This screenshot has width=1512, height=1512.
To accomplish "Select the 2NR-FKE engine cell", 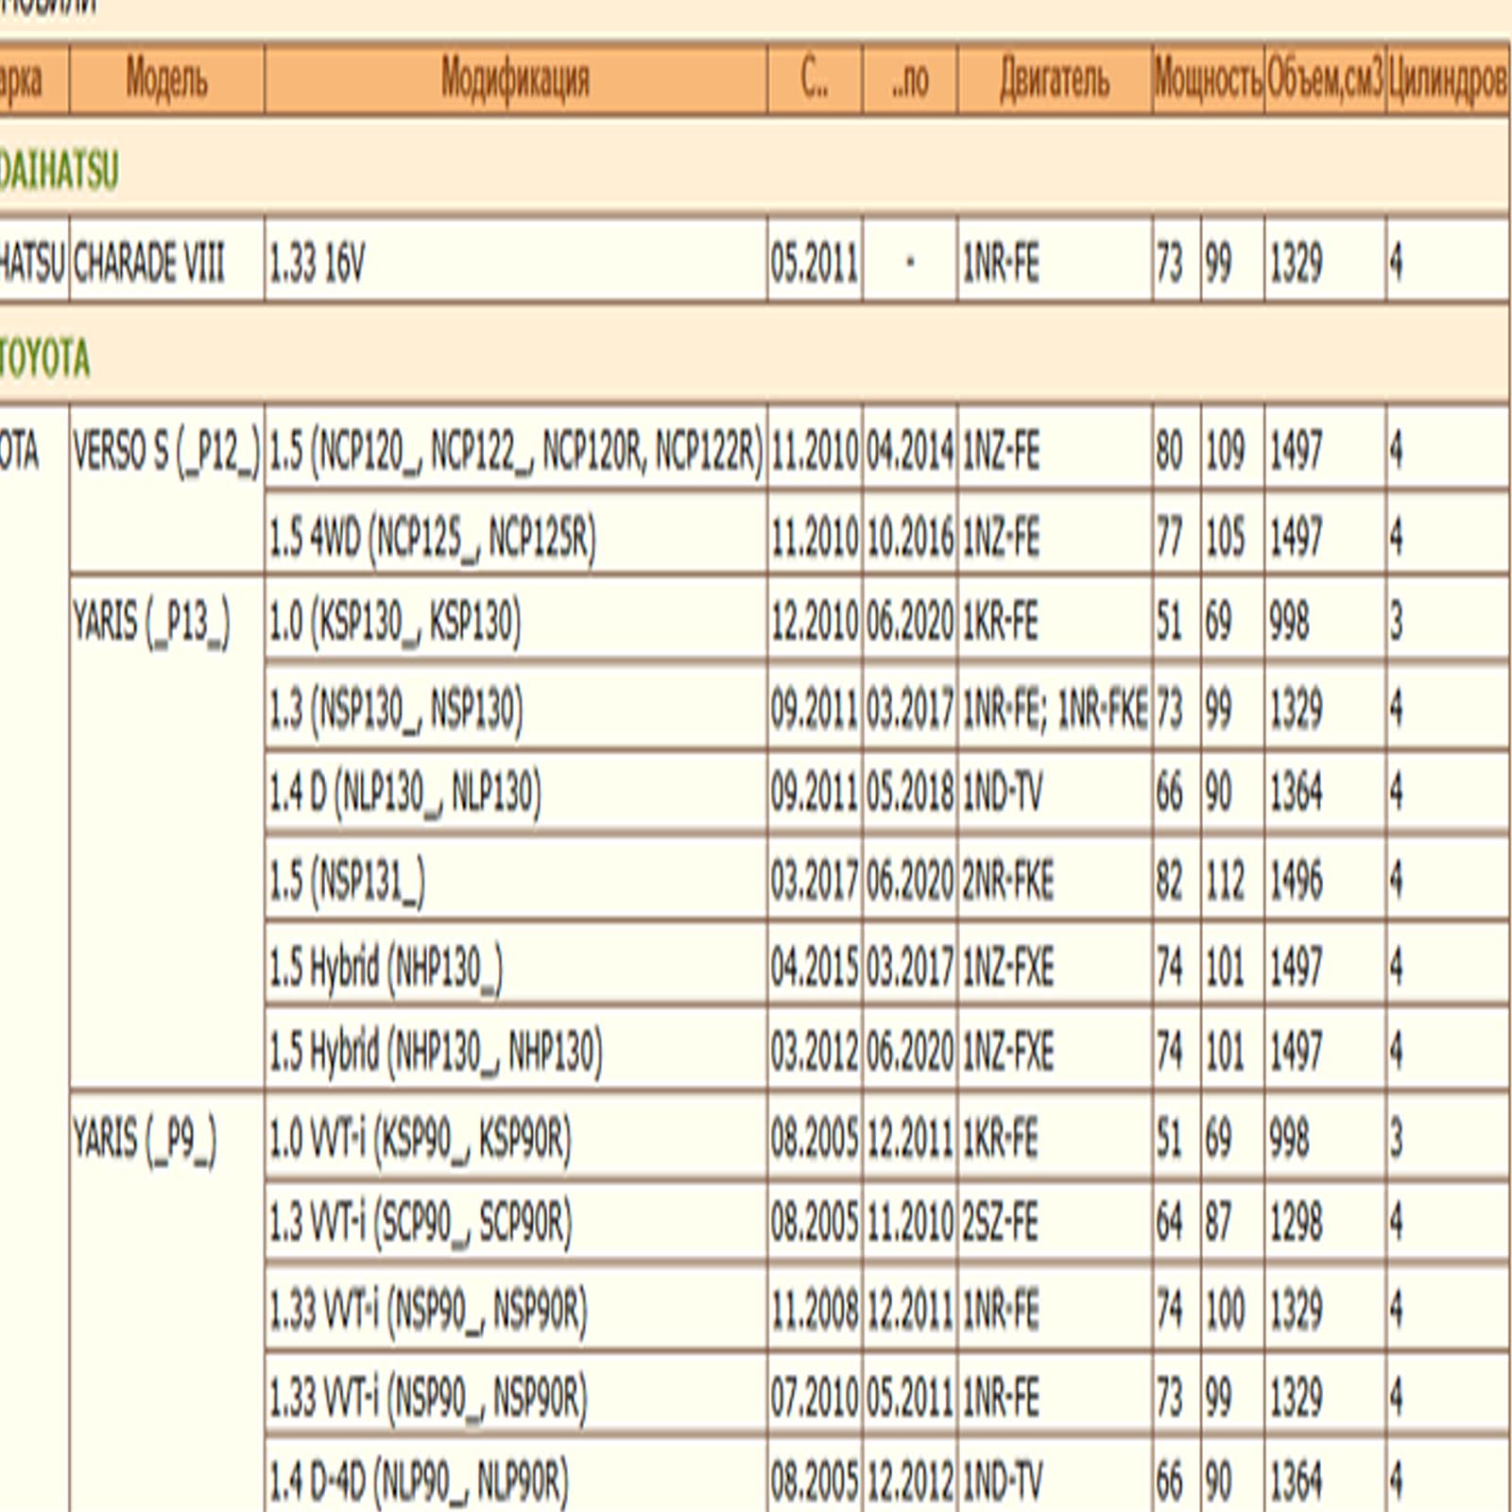I will [1007, 881].
